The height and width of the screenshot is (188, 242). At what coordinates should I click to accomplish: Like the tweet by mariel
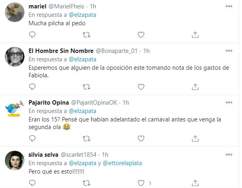click(x=141, y=35)
